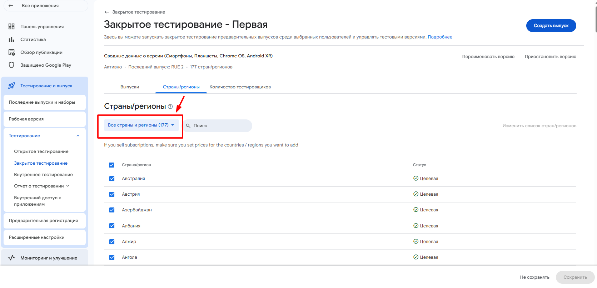Viewport: 597px width, 288px height.
Task: Click the Защищено Google Play shield icon
Action: click(x=11, y=65)
